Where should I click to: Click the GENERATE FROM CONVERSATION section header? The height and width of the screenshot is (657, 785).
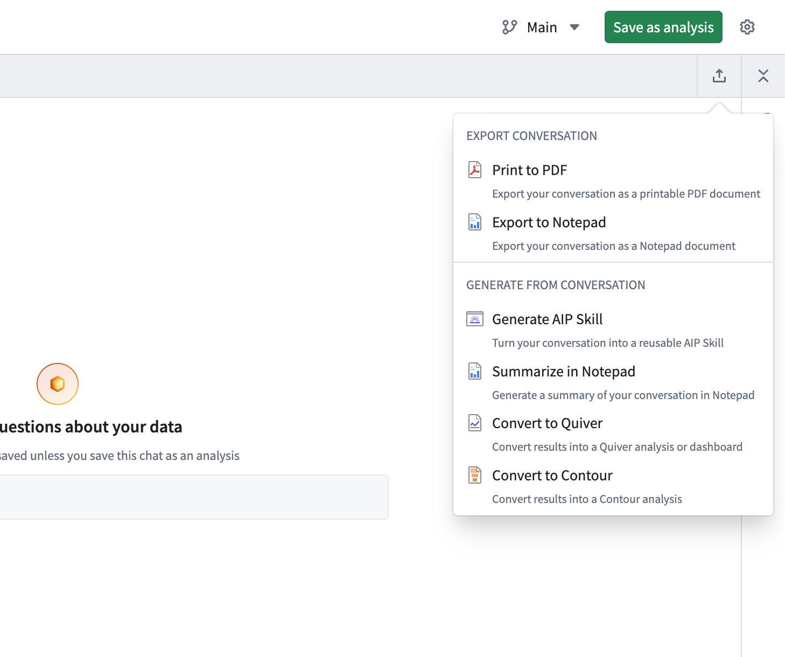point(556,285)
